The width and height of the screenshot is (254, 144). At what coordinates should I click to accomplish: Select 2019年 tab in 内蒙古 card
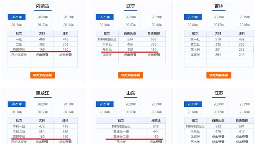69,17
